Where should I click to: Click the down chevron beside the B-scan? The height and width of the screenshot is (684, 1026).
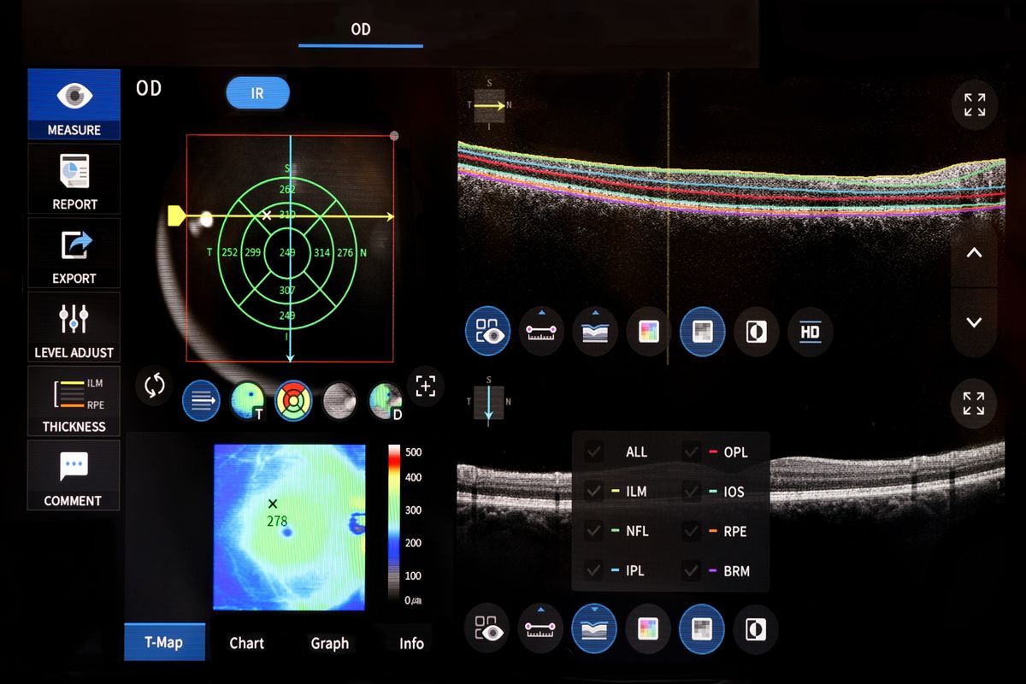[974, 322]
